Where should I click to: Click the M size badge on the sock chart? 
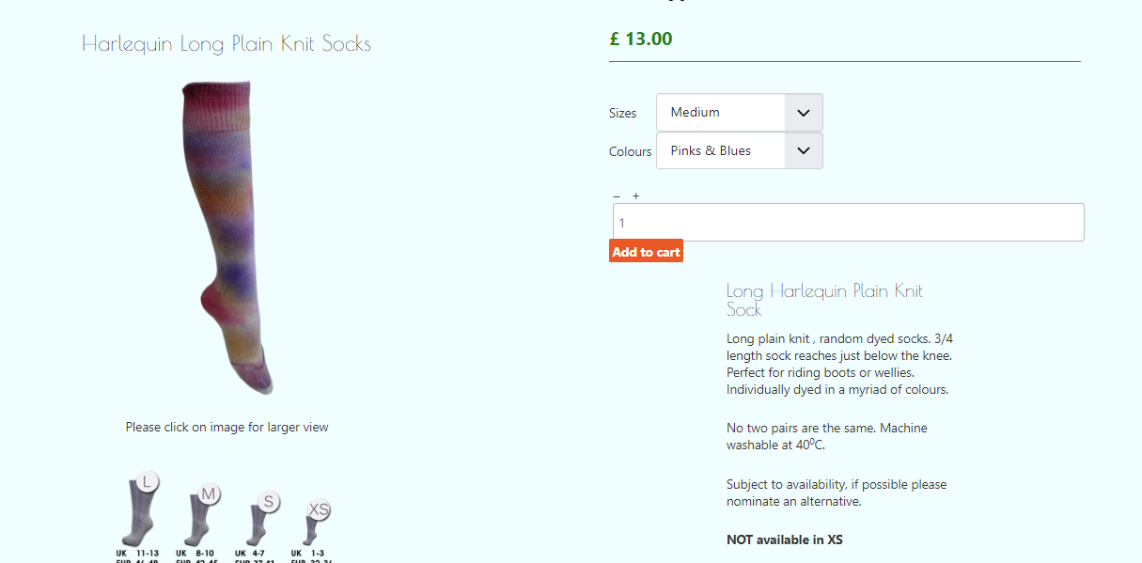(209, 493)
